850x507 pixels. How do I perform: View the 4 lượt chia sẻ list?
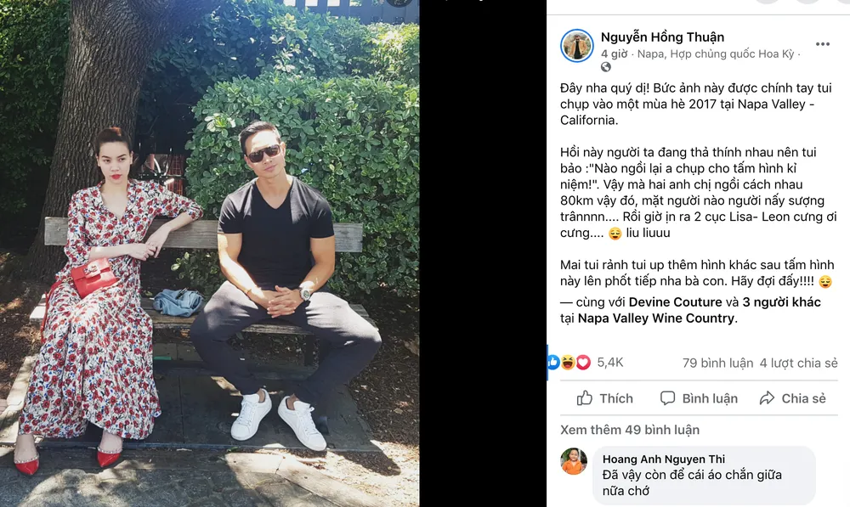point(798,363)
